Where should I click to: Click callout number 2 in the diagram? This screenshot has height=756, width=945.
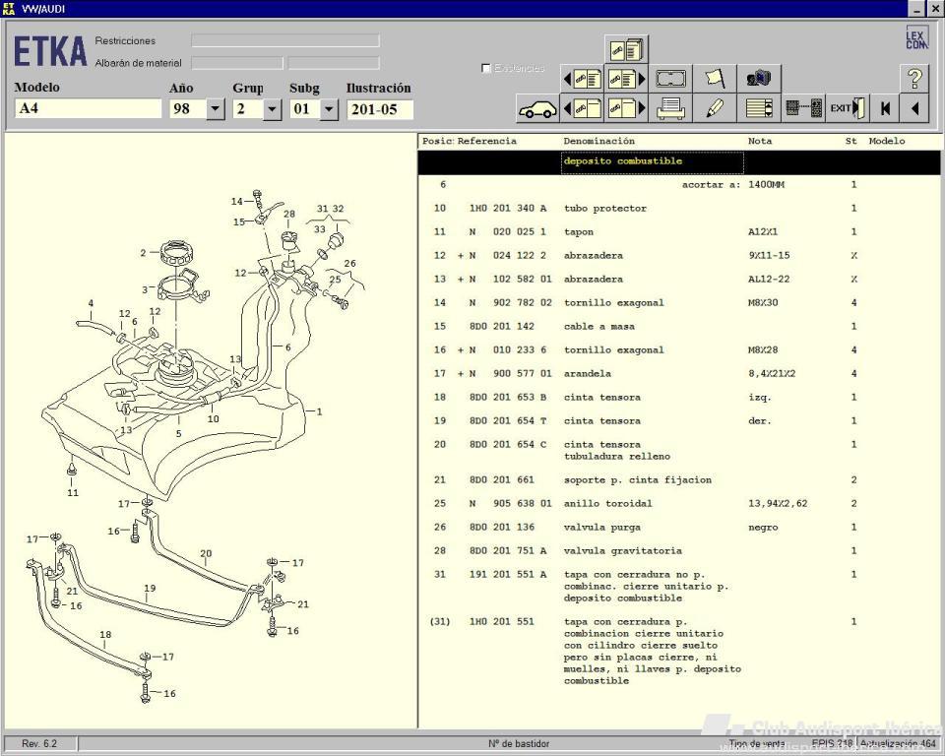(143, 253)
